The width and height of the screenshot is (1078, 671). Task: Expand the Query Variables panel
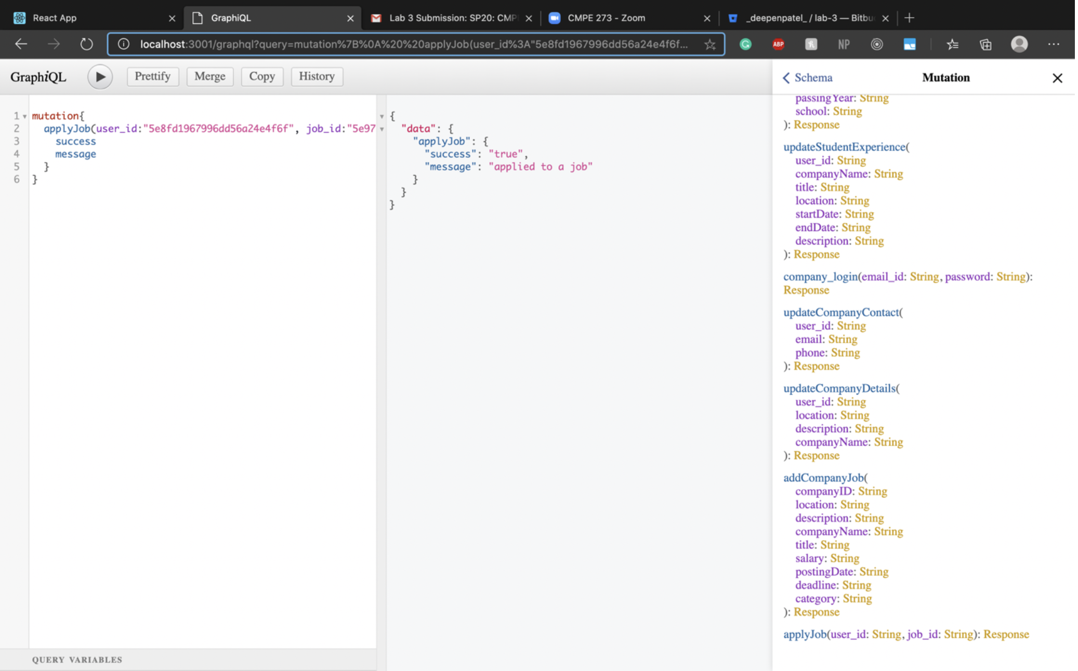[77, 660]
